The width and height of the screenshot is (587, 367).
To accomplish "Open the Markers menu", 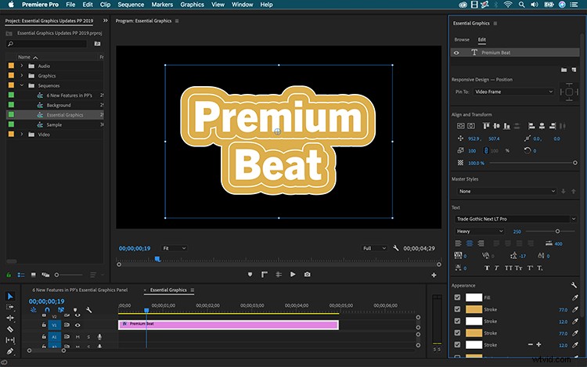I will click(162, 5).
